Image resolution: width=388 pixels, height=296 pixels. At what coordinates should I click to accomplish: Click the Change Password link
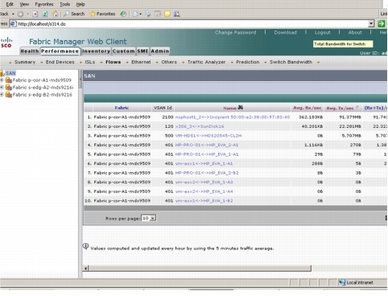pyautogui.click(x=235, y=32)
